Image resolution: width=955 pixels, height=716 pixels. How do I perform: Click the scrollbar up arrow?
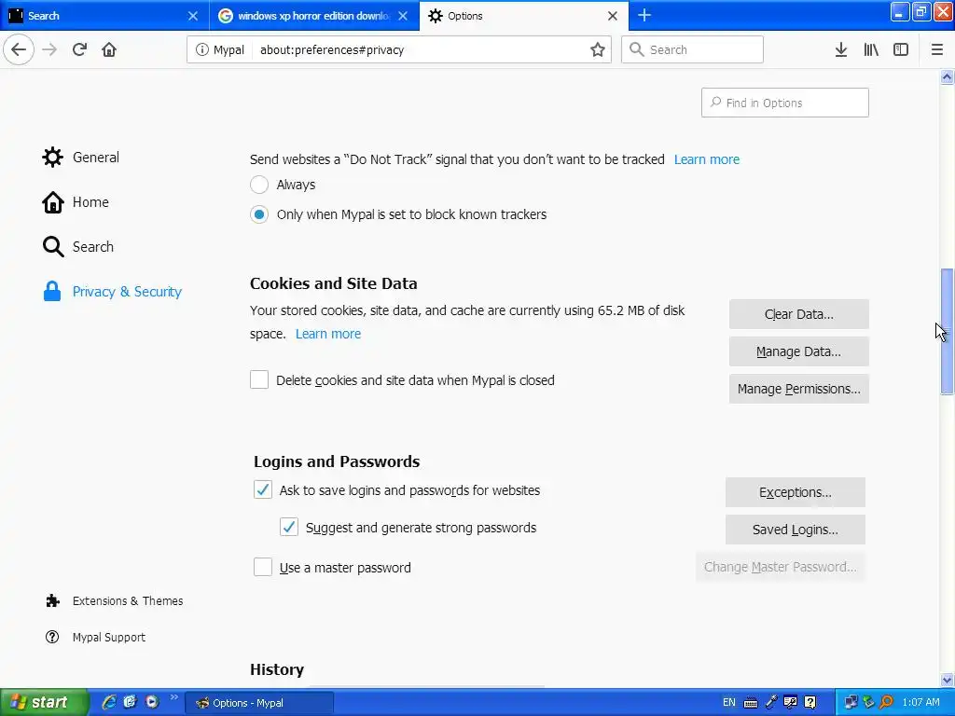pos(947,76)
